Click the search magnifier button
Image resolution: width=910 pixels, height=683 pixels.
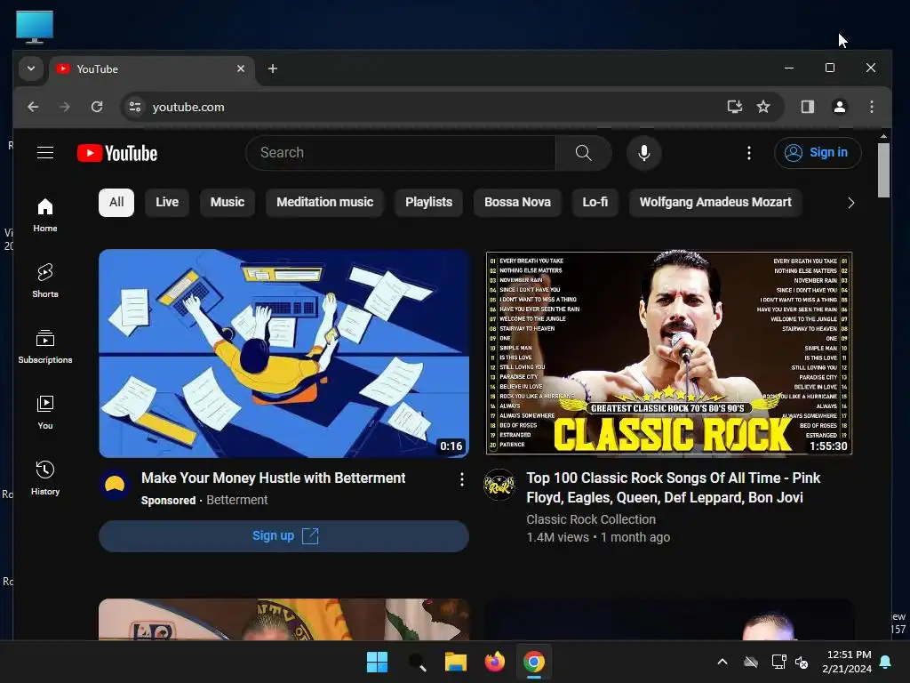pyautogui.click(x=583, y=153)
